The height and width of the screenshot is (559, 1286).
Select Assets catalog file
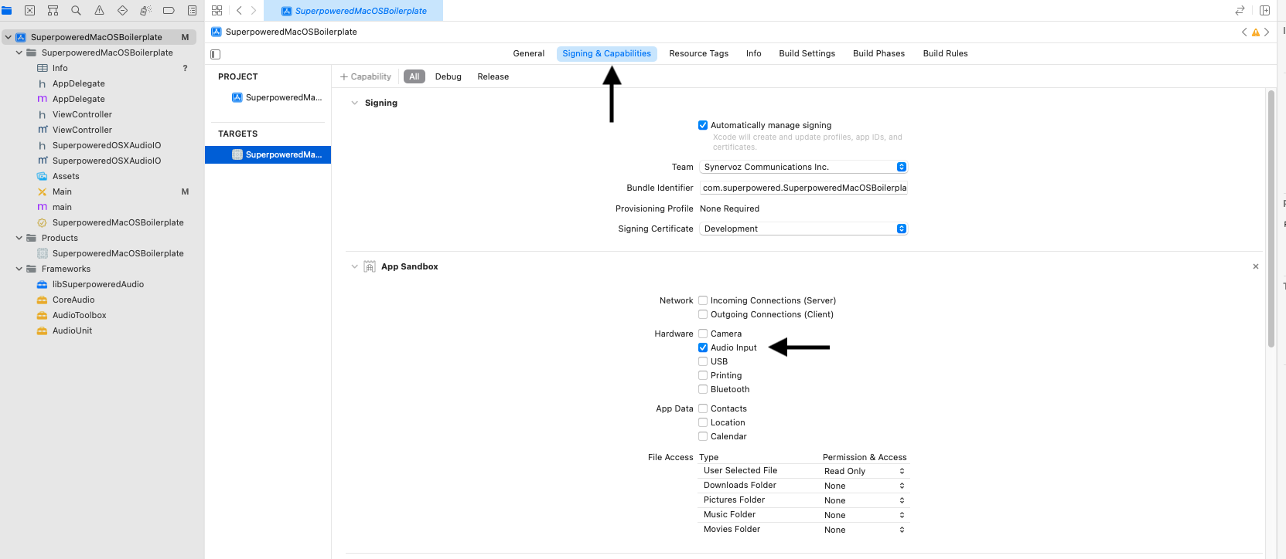pos(66,176)
